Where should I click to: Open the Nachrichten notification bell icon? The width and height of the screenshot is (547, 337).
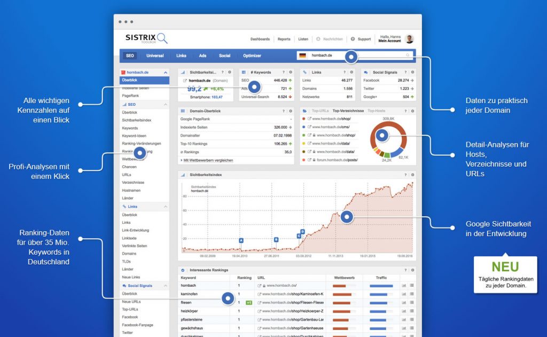click(x=317, y=38)
